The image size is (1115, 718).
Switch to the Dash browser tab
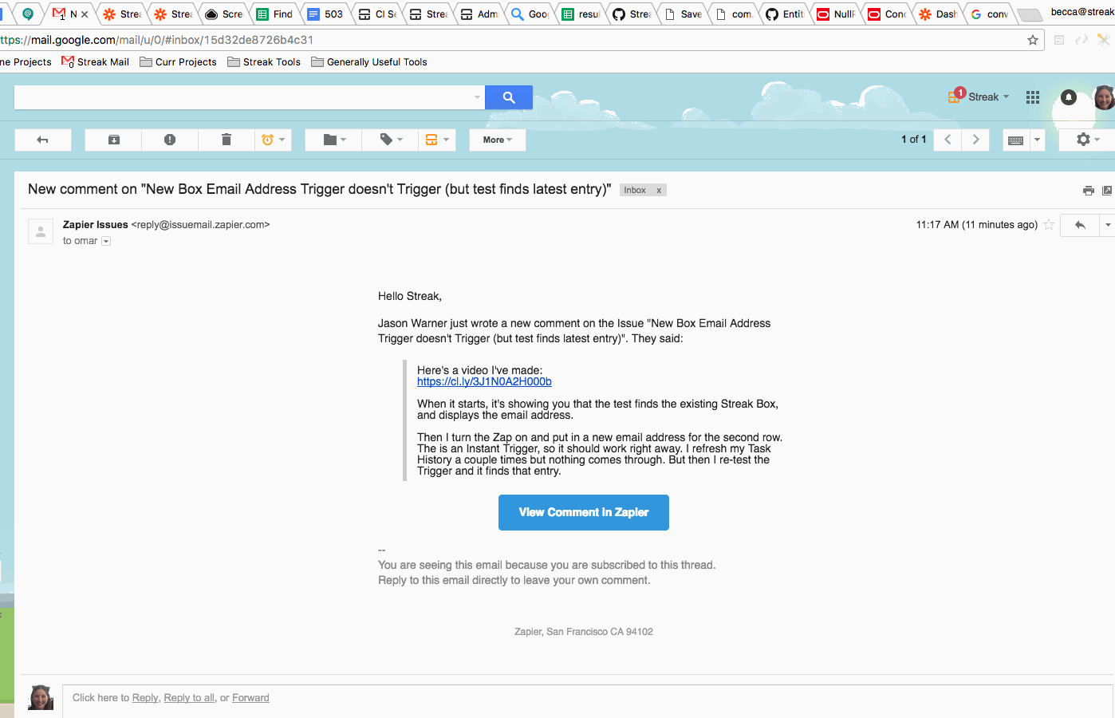[x=938, y=14]
